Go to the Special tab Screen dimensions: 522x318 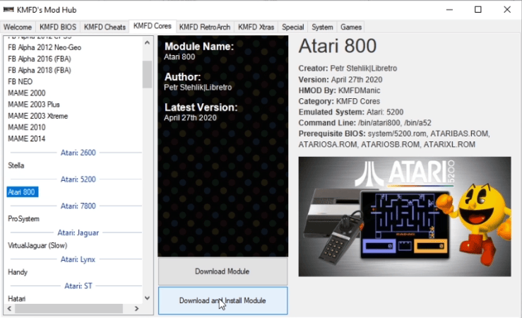click(292, 27)
